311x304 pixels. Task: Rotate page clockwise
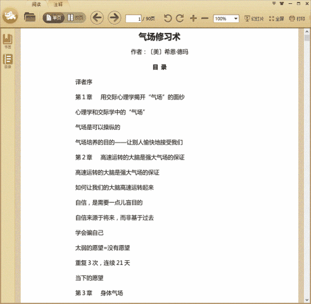[x=180, y=18]
